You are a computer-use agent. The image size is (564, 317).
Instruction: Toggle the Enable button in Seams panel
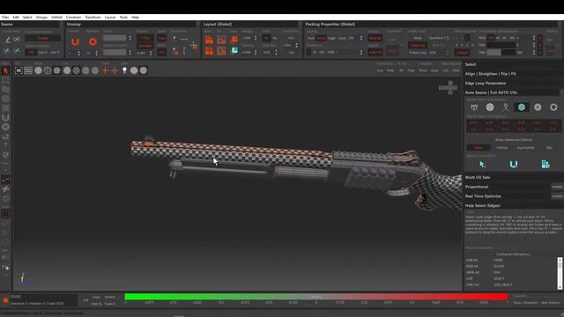coord(43,38)
